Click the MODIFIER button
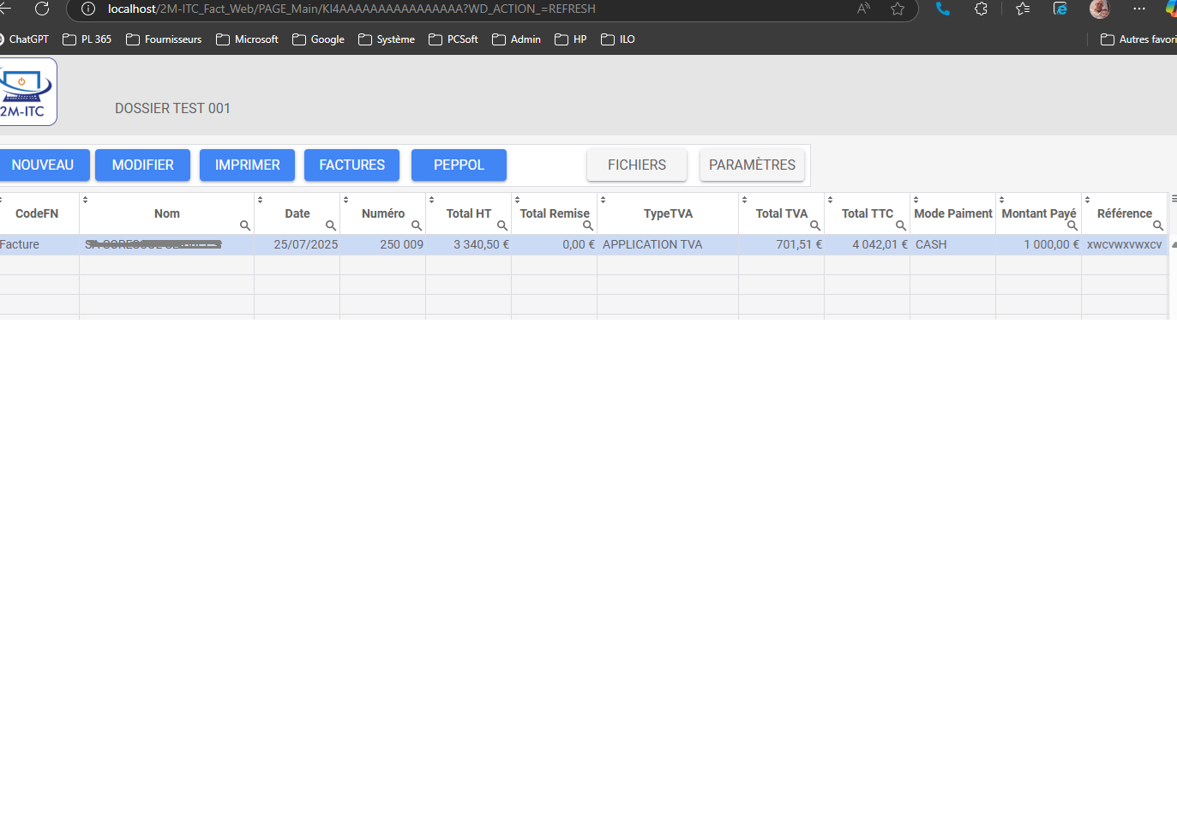 [142, 165]
